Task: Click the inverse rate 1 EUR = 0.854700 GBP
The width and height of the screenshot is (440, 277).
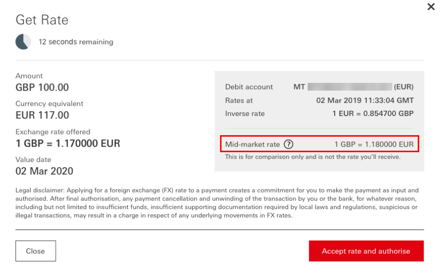Action: (x=373, y=114)
